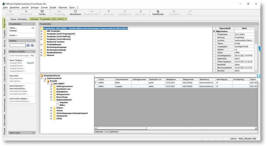Click the second binoculars extended search icon
This screenshot has height=147, width=267.
(x=32, y=45)
